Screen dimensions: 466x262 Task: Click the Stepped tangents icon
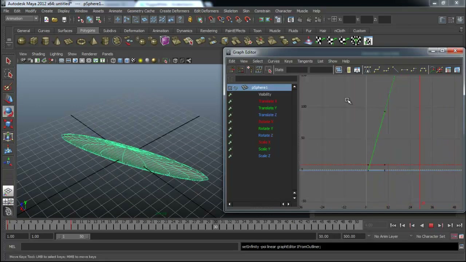(414, 70)
